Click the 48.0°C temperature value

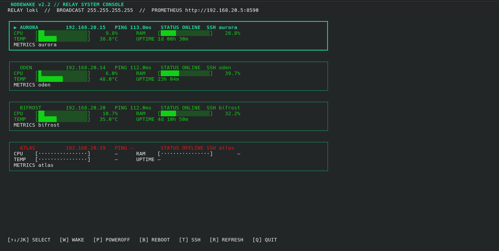[109, 79]
